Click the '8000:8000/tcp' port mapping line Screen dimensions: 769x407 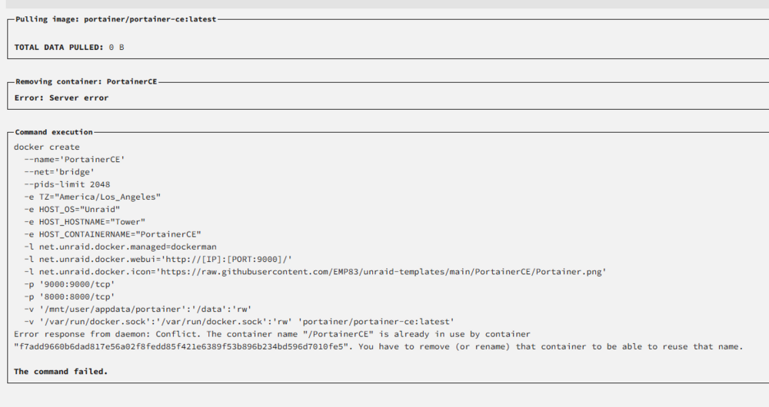[69, 296]
